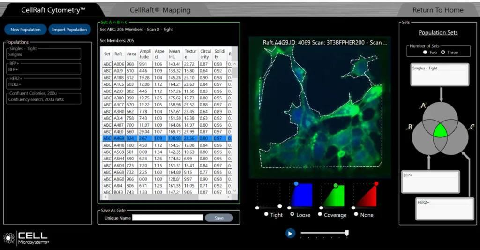Screen dimensions: 480x250
Task: Click the table's horizontal scrollbar right arrow
Action: pyautogui.click(x=228, y=197)
